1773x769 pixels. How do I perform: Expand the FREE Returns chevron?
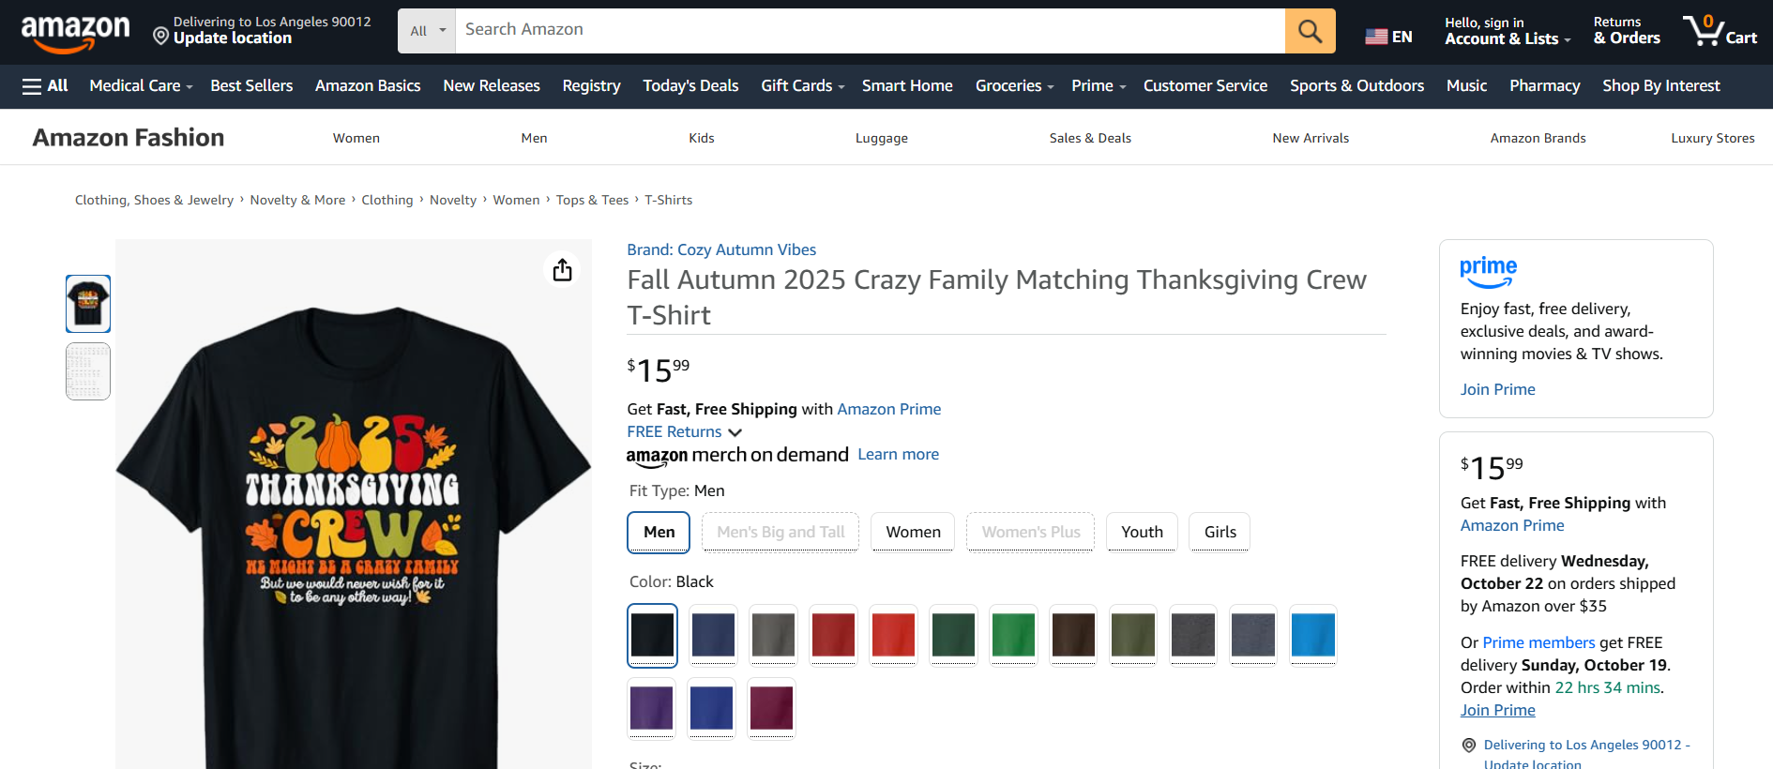(x=735, y=432)
